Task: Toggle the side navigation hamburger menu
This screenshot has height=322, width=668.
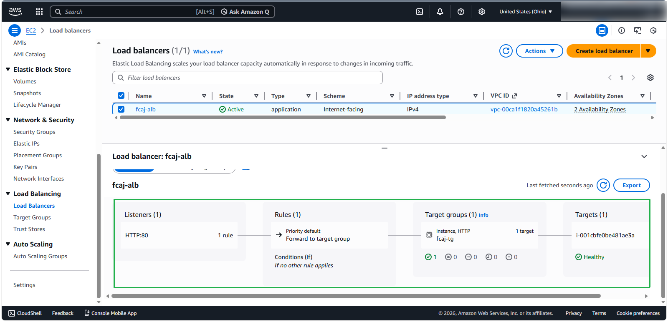Action: coord(15,30)
